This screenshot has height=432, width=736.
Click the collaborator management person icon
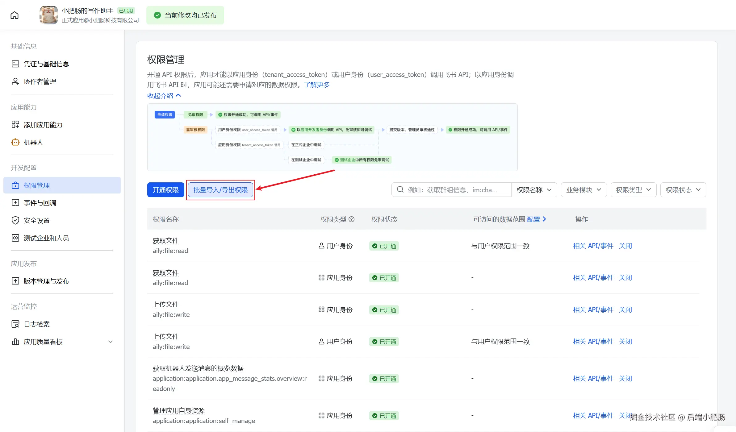15,81
